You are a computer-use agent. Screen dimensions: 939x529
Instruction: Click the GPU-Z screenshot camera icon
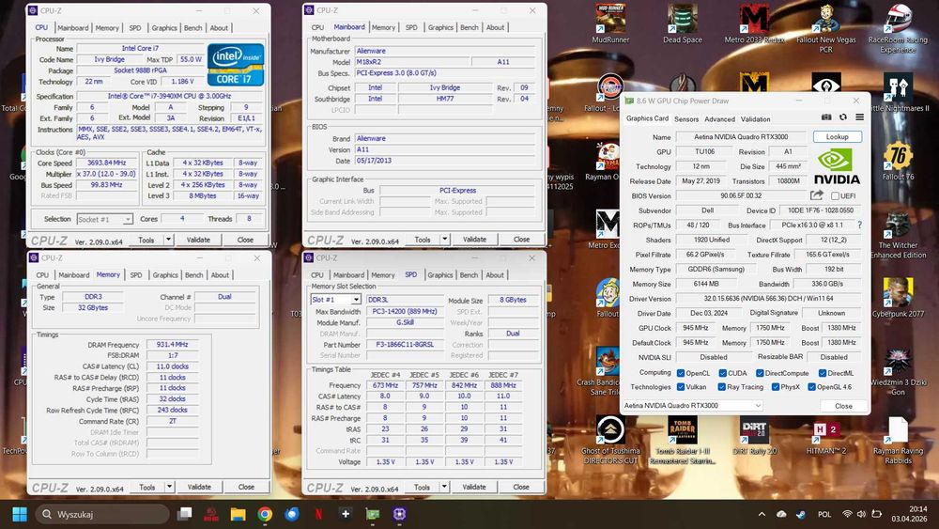pyautogui.click(x=825, y=117)
